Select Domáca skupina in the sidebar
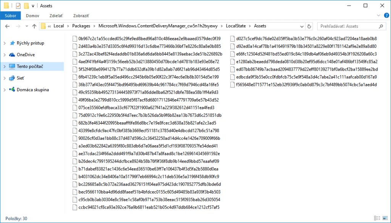Viewport: 391px width, 223px height. click(33, 90)
